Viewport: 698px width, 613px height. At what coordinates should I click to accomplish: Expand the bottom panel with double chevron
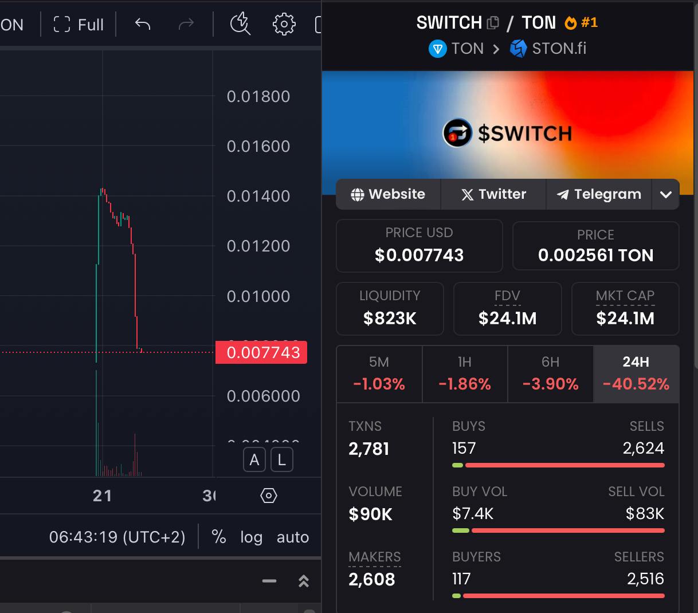(304, 581)
